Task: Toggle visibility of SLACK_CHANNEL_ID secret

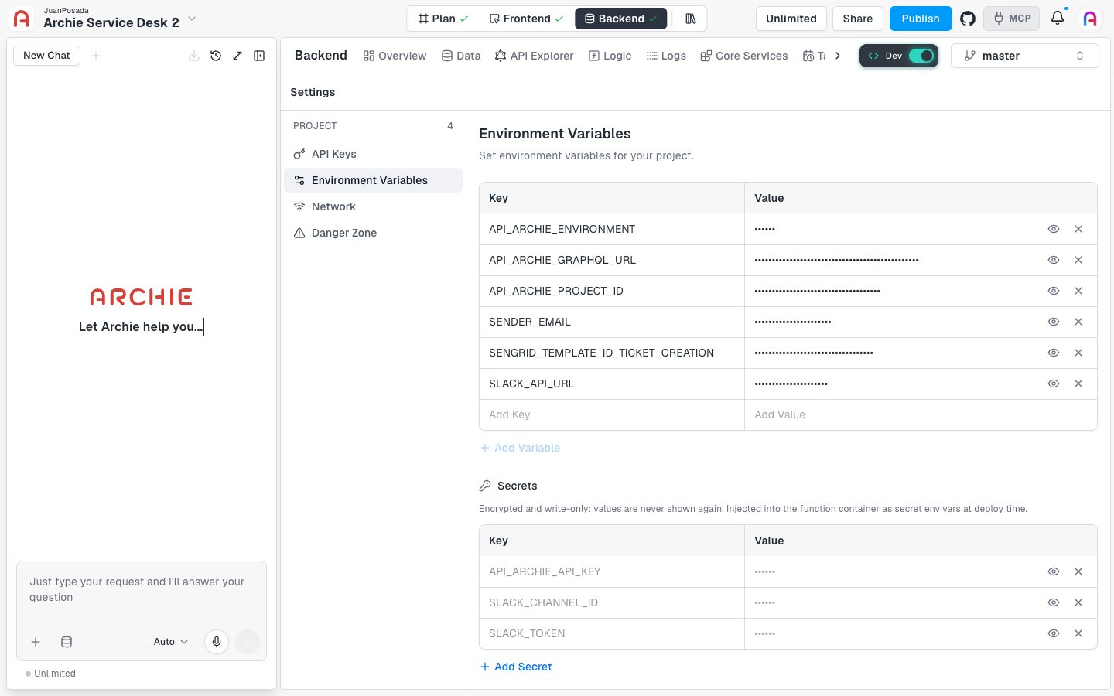Action: 1054,602
